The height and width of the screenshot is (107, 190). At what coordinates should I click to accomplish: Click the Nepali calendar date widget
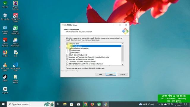tap(174, 98)
